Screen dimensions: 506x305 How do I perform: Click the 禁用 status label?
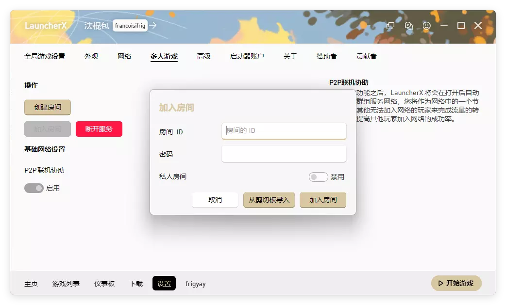coord(337,177)
